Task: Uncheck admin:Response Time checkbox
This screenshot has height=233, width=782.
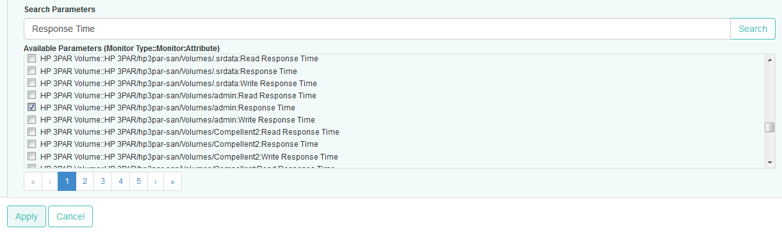Action: click(31, 107)
